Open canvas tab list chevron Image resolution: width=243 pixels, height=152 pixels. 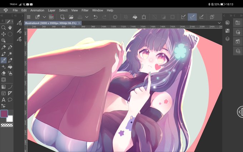(x=219, y=23)
